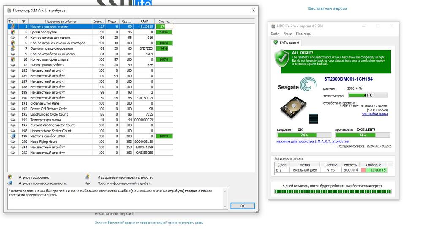The width and height of the screenshot is (422, 231).
Task: Open the Язык menu
Action: (287, 34)
